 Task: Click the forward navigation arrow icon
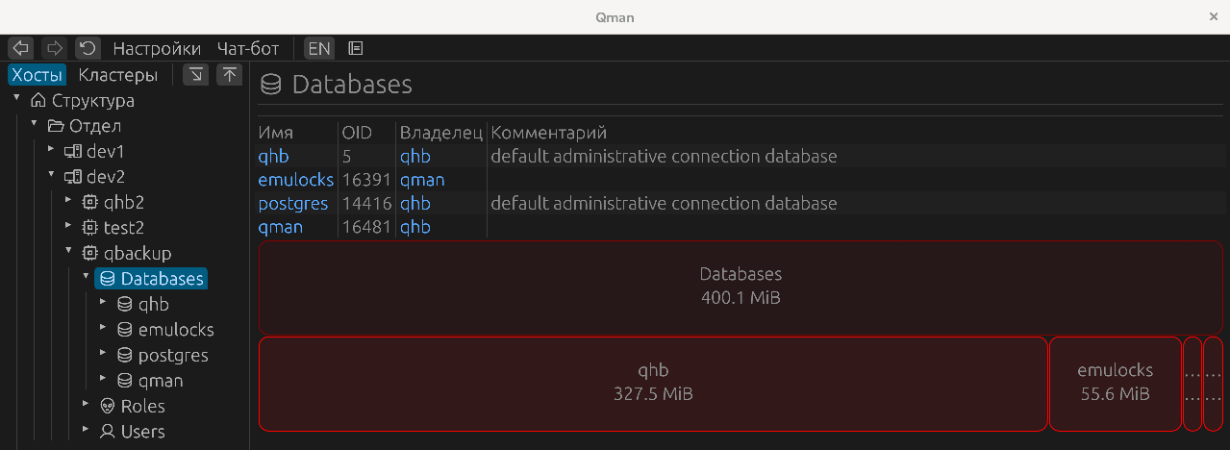pos(54,48)
